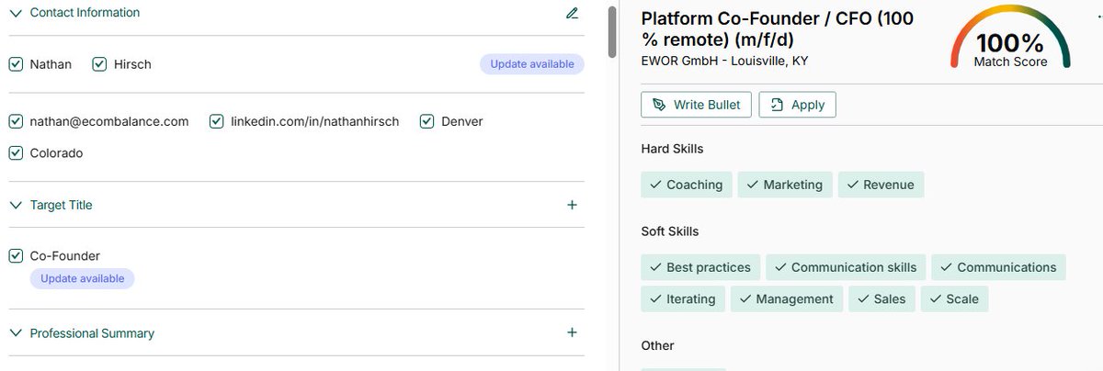Click the Write Bullet button
The height and width of the screenshot is (371, 1103).
697,105
